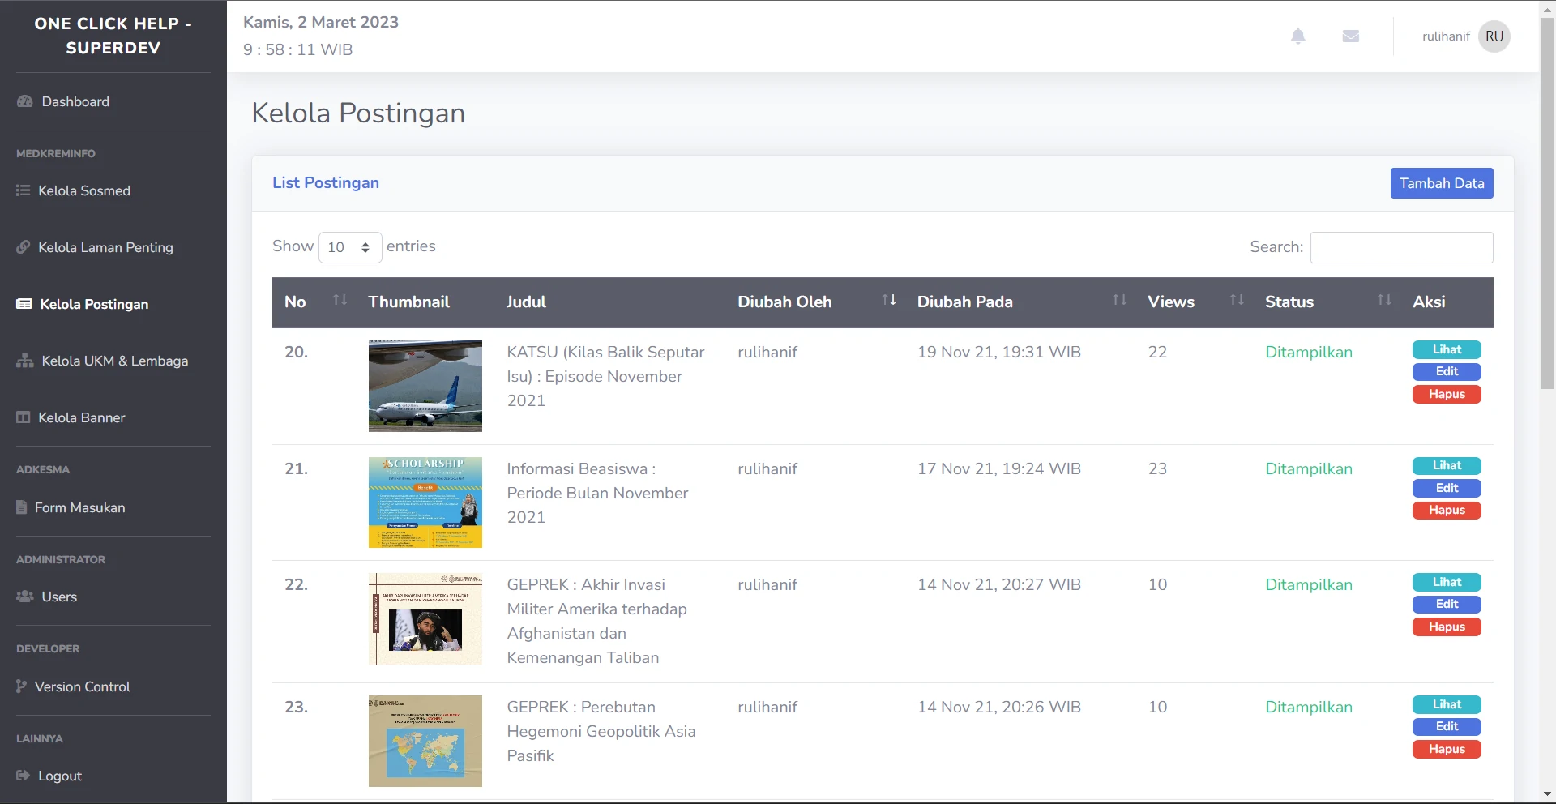Sort by the Views column arrows
1556x804 pixels.
pyautogui.click(x=1236, y=301)
